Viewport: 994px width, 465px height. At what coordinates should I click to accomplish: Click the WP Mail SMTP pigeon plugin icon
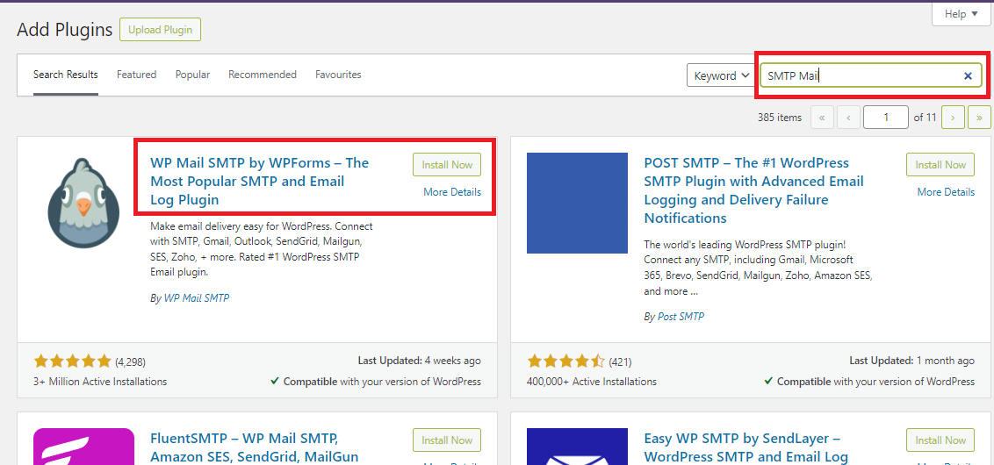83,203
